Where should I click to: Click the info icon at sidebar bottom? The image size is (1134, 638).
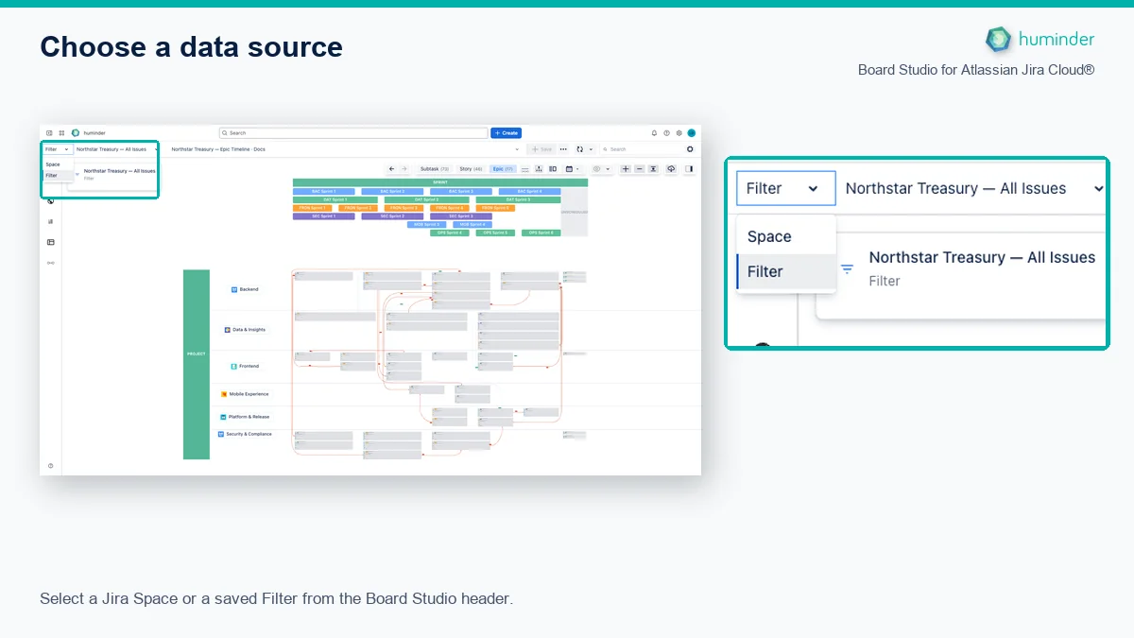pyautogui.click(x=50, y=466)
